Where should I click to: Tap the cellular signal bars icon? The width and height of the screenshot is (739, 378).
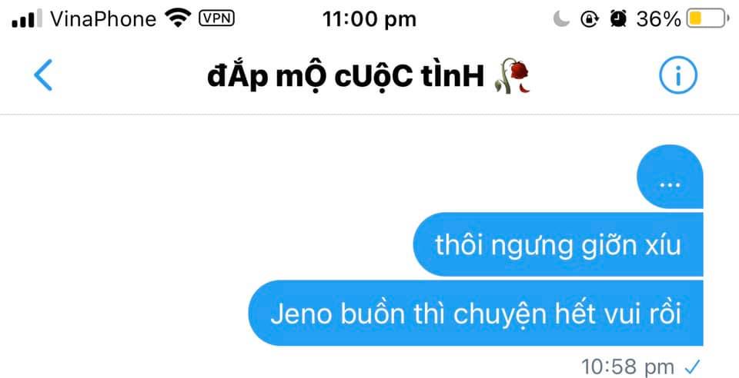pyautogui.click(x=27, y=18)
